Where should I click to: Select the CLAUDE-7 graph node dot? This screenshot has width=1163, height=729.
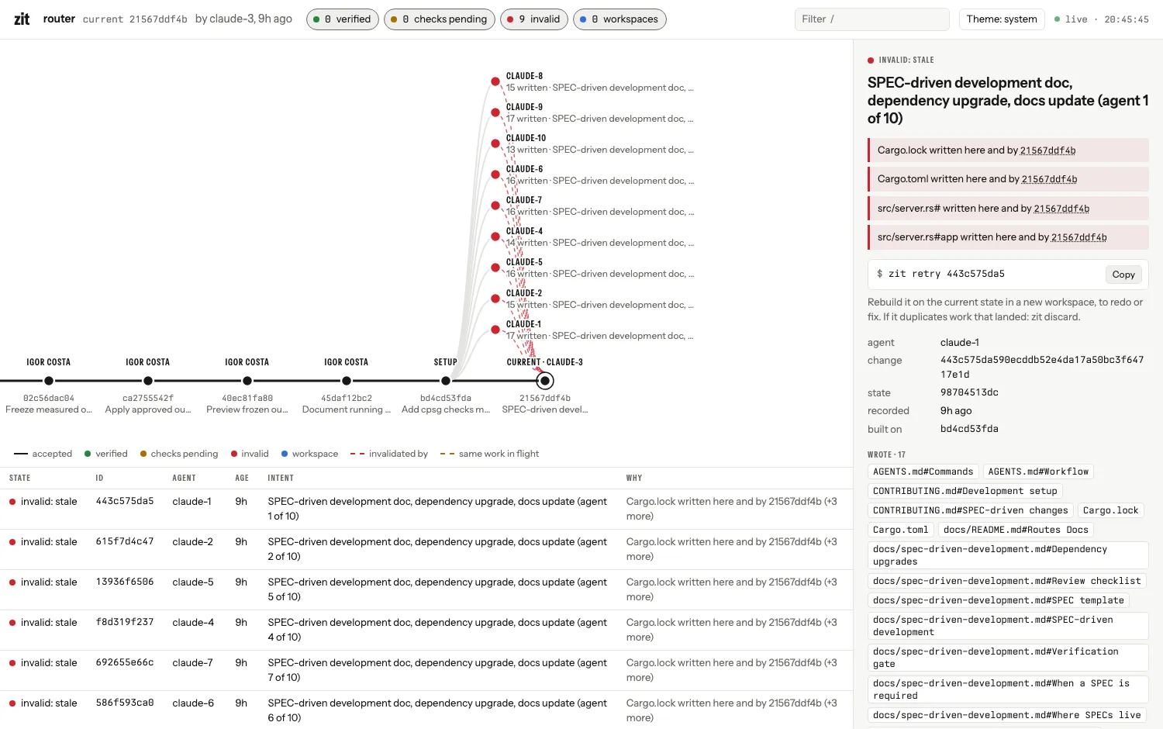(x=495, y=206)
